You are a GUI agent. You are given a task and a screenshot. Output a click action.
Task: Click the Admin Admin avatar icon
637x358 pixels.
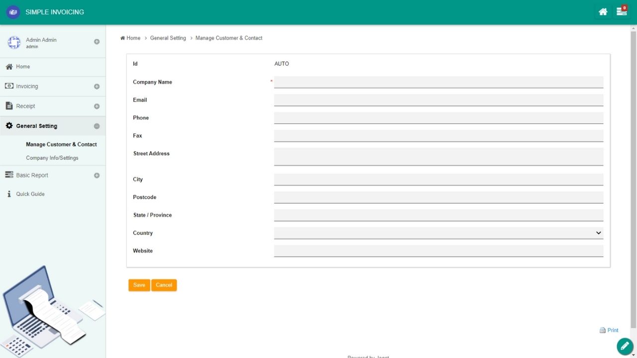pos(14,43)
